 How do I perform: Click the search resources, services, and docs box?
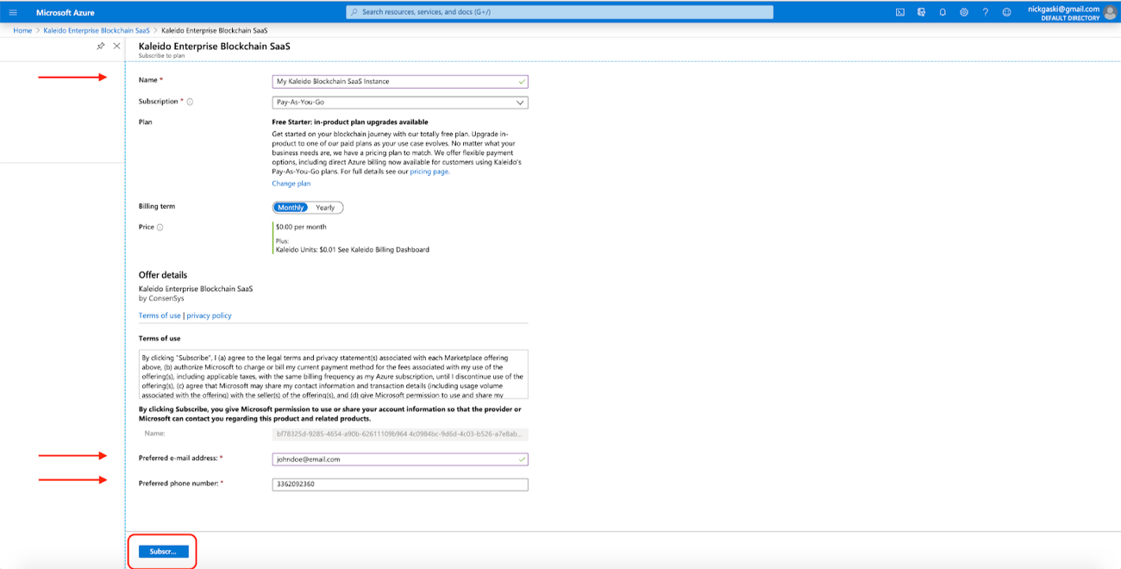pyautogui.click(x=560, y=12)
